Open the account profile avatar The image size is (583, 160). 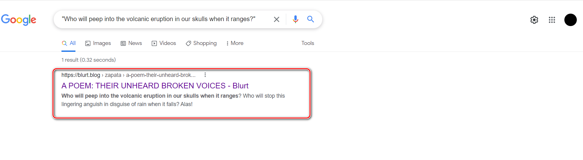pos(570,20)
